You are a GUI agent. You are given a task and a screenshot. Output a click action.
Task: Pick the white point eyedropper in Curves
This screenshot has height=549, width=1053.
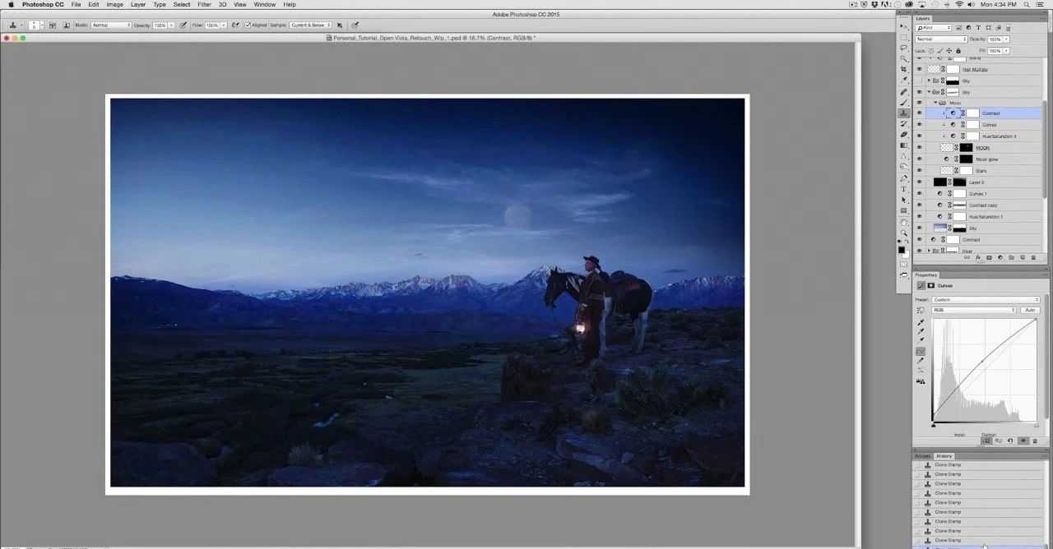[921, 341]
